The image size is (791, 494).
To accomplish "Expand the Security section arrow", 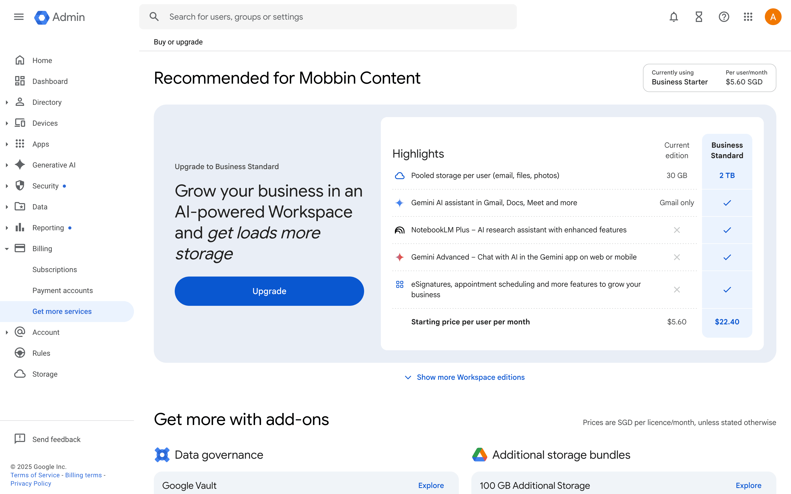I will [7, 186].
